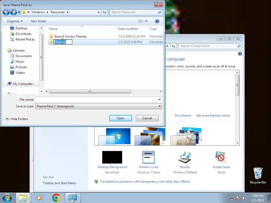Select Libraries in the navigation pane
The image size is (271, 203).
point(16,50)
